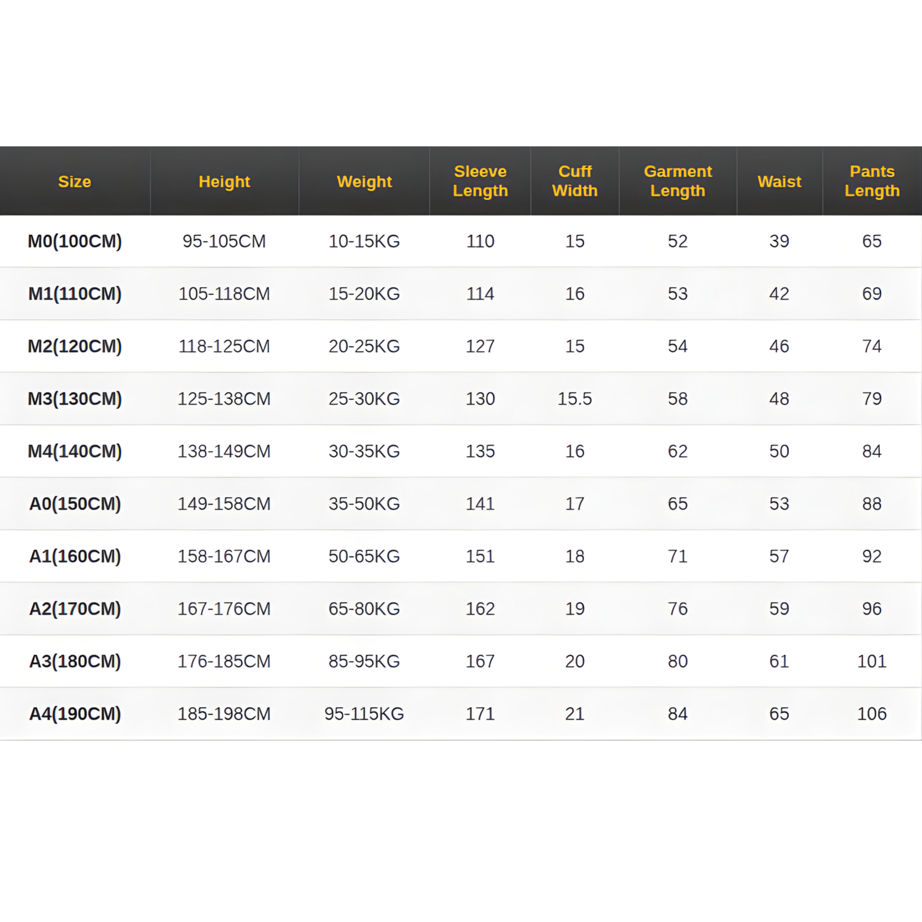Select the Cuff Width header
This screenshot has width=922, height=922.
[575, 181]
